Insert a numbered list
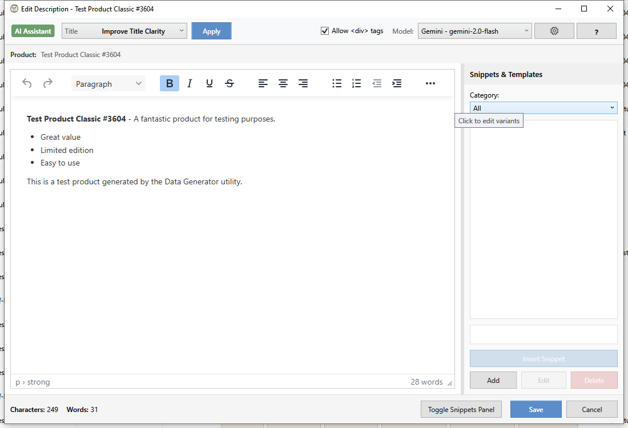 tap(356, 83)
